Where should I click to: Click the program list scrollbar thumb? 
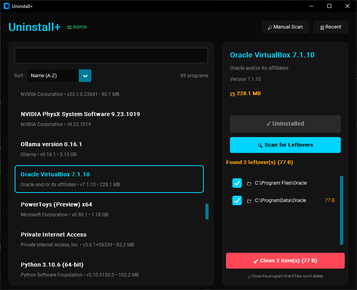click(207, 212)
